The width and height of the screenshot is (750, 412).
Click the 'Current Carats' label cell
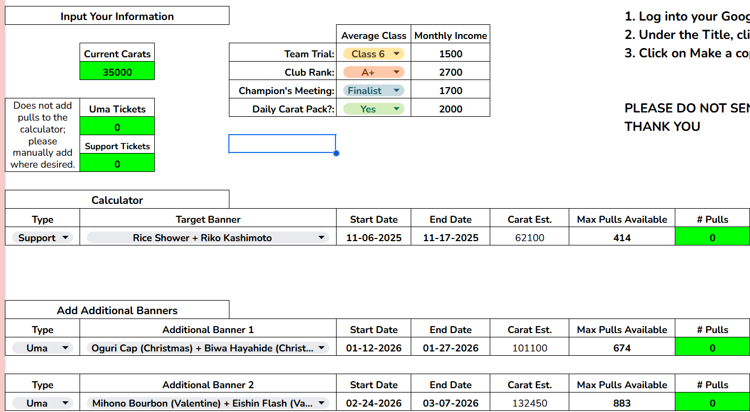click(x=117, y=52)
